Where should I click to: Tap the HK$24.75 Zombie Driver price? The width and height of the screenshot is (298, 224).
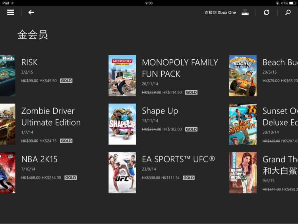[x=48, y=141]
